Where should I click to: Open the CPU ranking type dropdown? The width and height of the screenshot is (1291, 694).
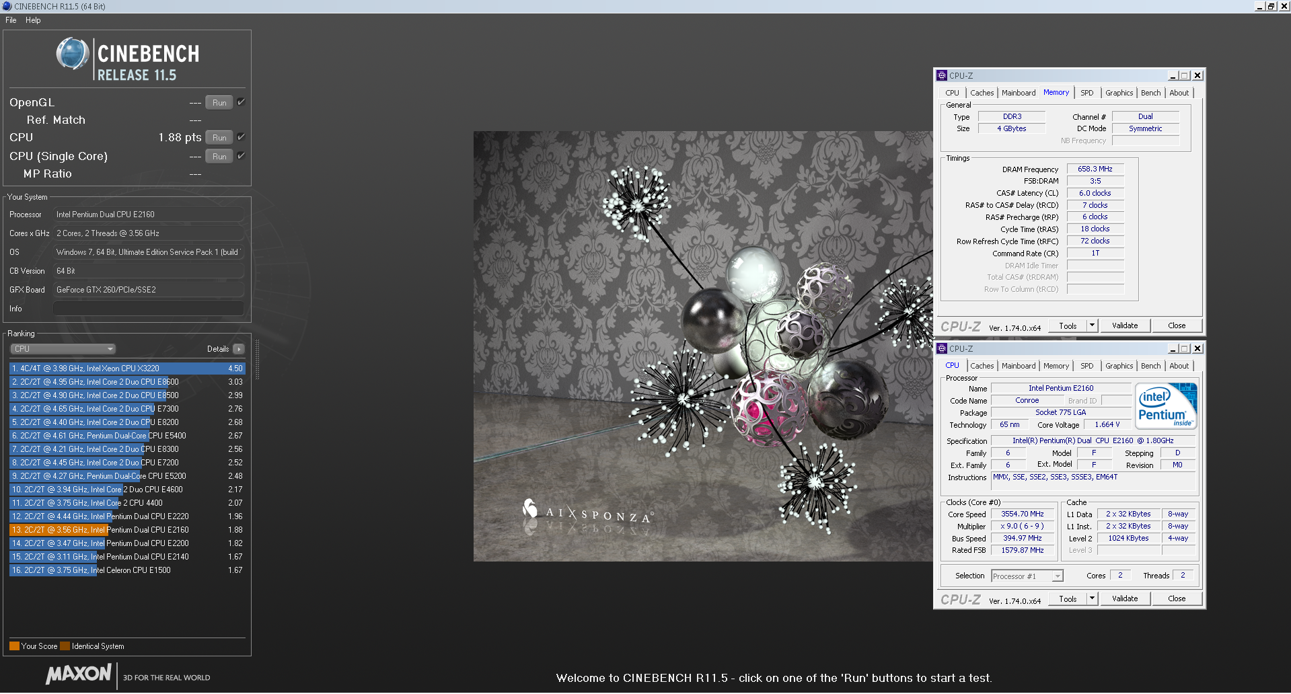click(63, 349)
